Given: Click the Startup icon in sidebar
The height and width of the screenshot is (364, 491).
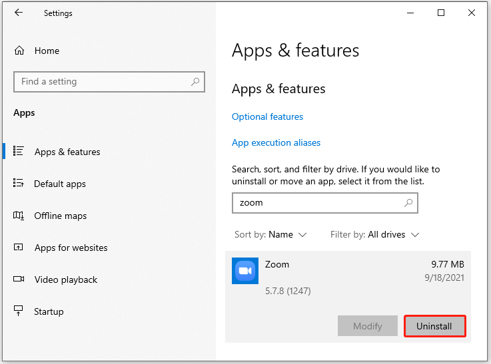Looking at the screenshot, I should pyautogui.click(x=19, y=311).
